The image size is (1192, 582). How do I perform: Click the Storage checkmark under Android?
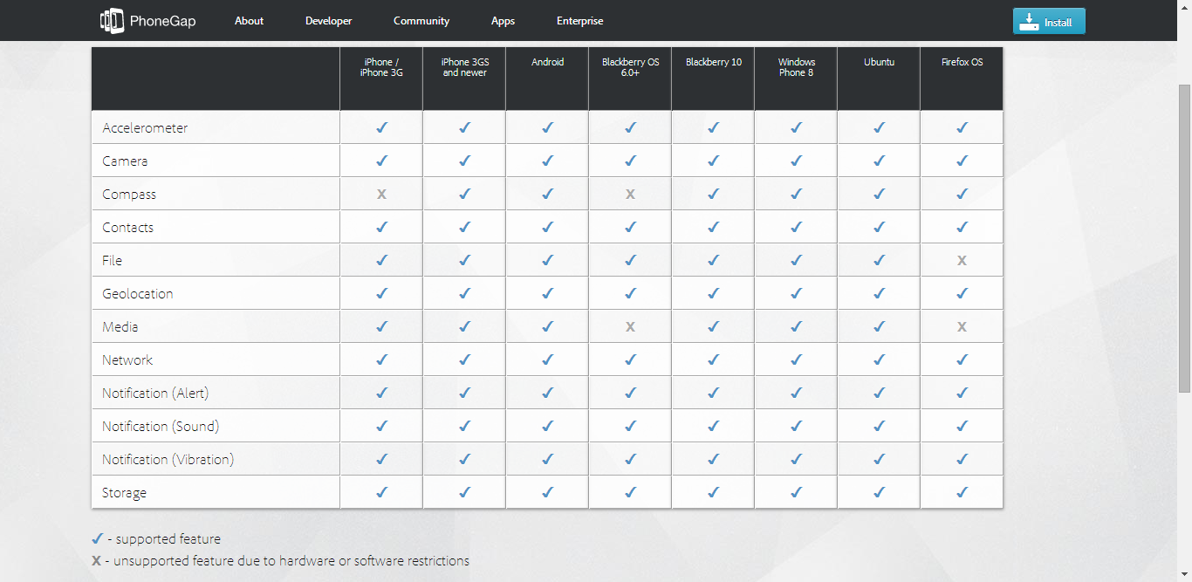pyautogui.click(x=547, y=492)
